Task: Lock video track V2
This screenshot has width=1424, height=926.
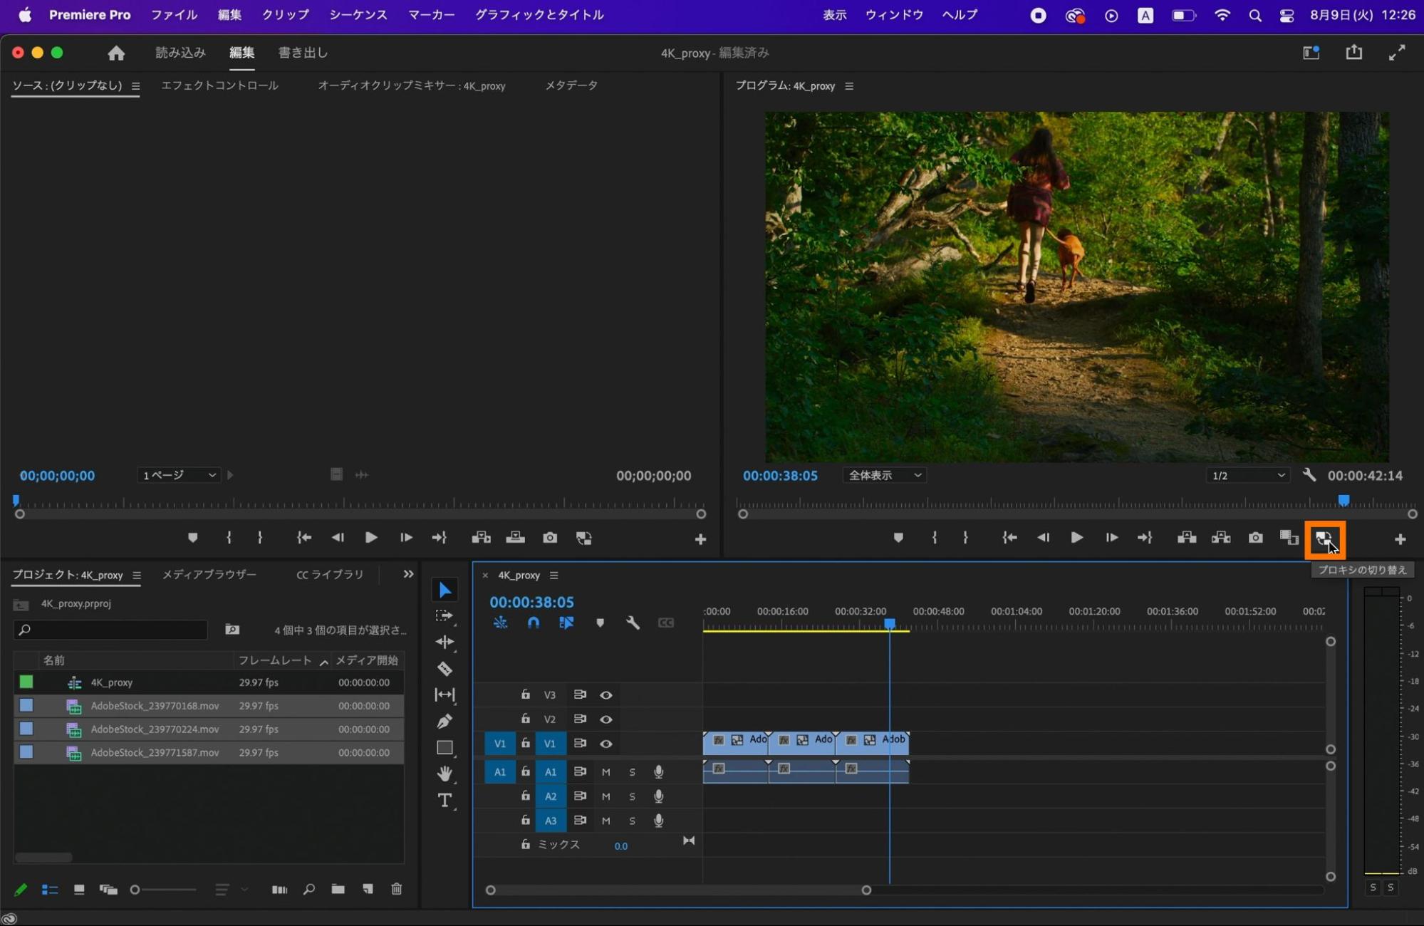Action: click(x=525, y=719)
